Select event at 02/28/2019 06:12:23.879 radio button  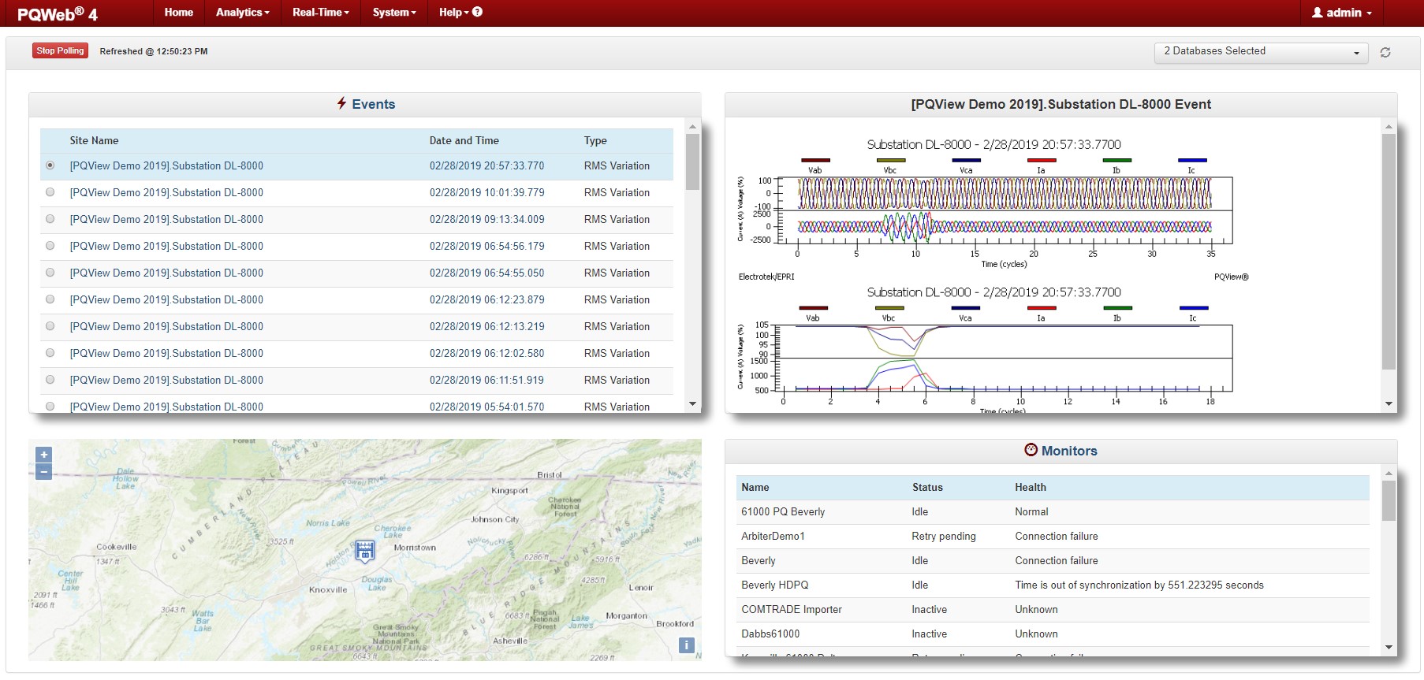point(50,299)
